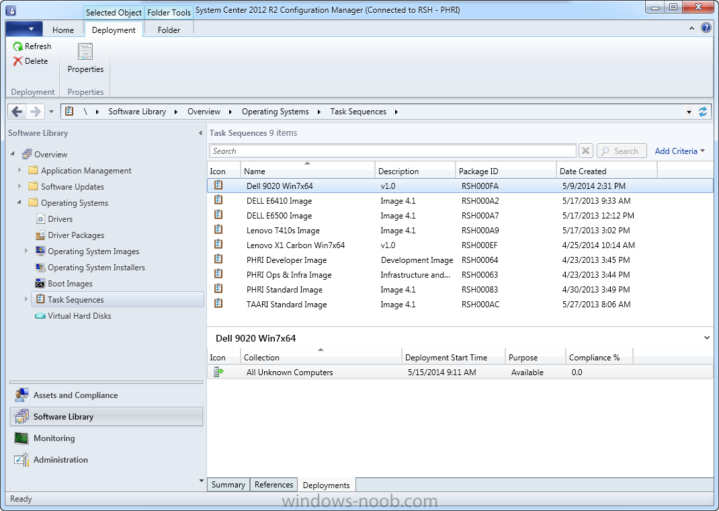The width and height of the screenshot is (719, 511).
Task: Select the PHRI Ops & Infra Image row
Action: coord(460,275)
